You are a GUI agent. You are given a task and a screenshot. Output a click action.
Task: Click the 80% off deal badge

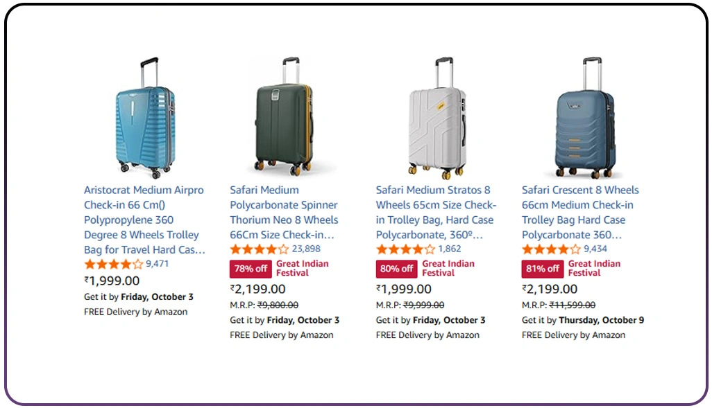pyautogui.click(x=397, y=269)
